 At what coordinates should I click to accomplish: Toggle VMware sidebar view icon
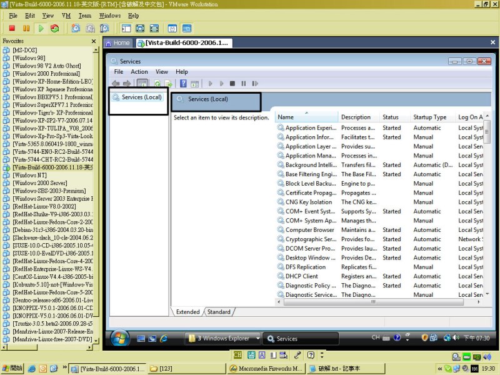(x=126, y=28)
